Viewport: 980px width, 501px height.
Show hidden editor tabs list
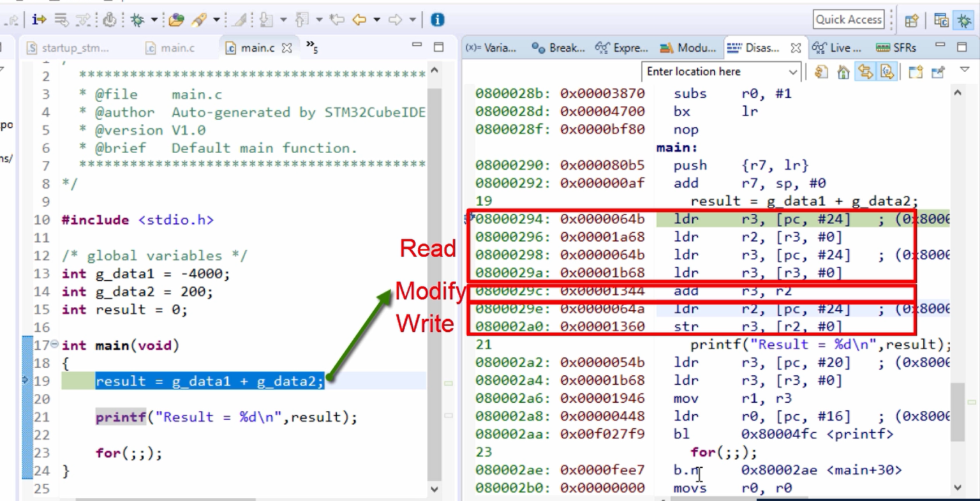[312, 46]
